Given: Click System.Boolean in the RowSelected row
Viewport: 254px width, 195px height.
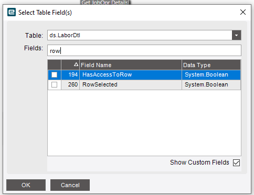Looking at the screenshot, I should [206, 85].
